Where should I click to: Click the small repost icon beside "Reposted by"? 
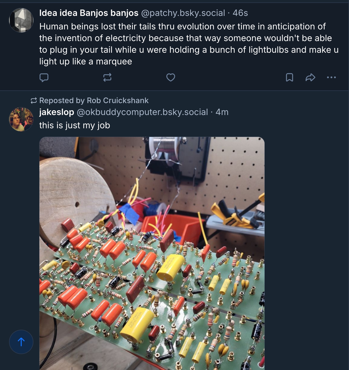[x=34, y=100]
